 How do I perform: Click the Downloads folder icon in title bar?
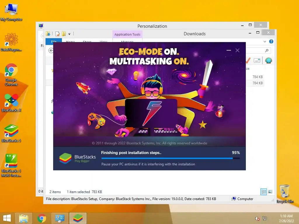click(x=48, y=34)
